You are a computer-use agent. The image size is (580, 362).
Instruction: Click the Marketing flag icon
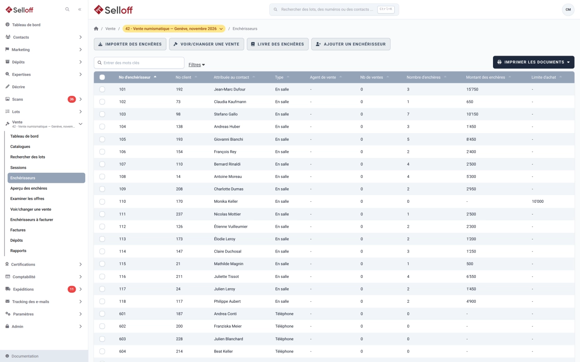pos(8,49)
